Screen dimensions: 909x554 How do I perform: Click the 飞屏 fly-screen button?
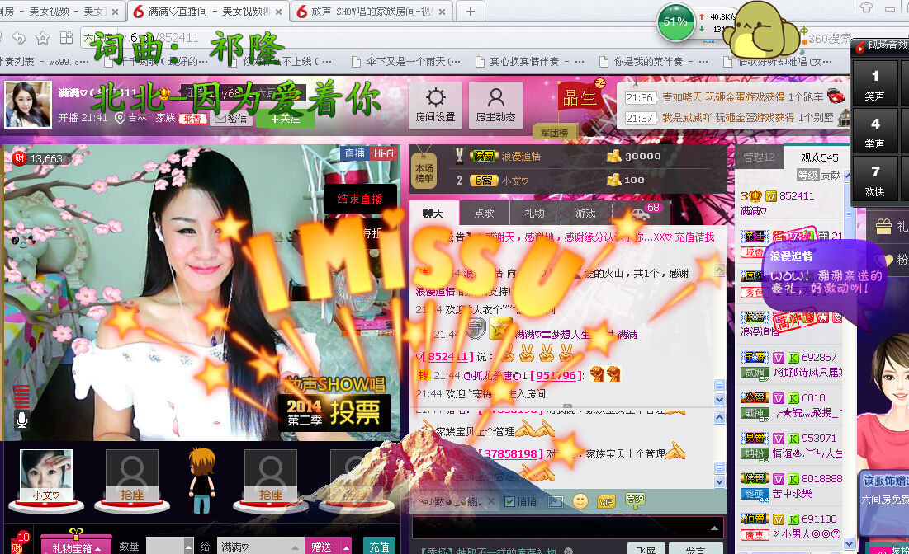(x=646, y=549)
